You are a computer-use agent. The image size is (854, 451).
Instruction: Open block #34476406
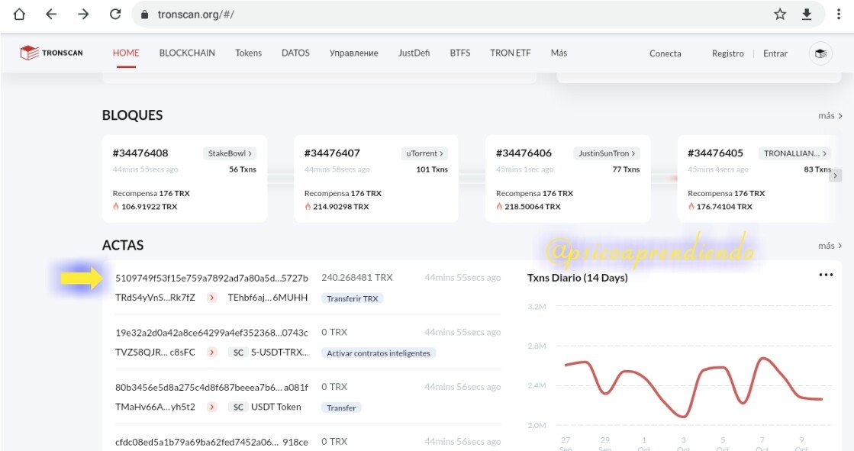pyautogui.click(x=524, y=153)
